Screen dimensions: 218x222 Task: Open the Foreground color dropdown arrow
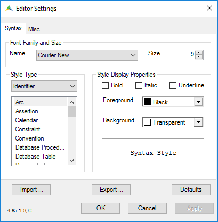pyautogui.click(x=198, y=102)
